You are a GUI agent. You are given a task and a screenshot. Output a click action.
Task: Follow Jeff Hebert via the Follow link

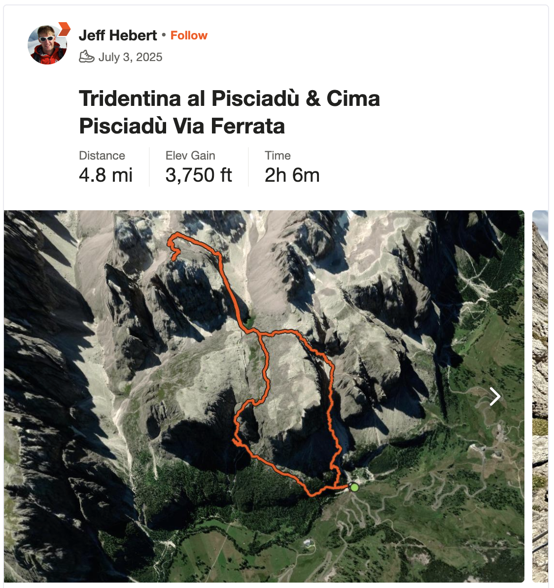(x=189, y=35)
